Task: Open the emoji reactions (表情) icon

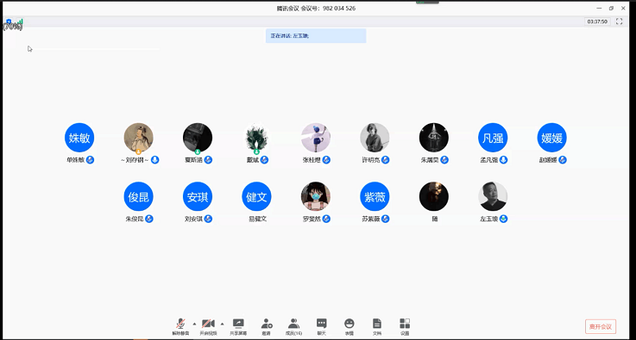Action: point(349,326)
